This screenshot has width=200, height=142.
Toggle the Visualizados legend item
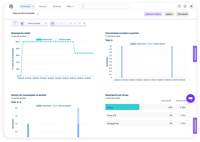tap(44, 106)
